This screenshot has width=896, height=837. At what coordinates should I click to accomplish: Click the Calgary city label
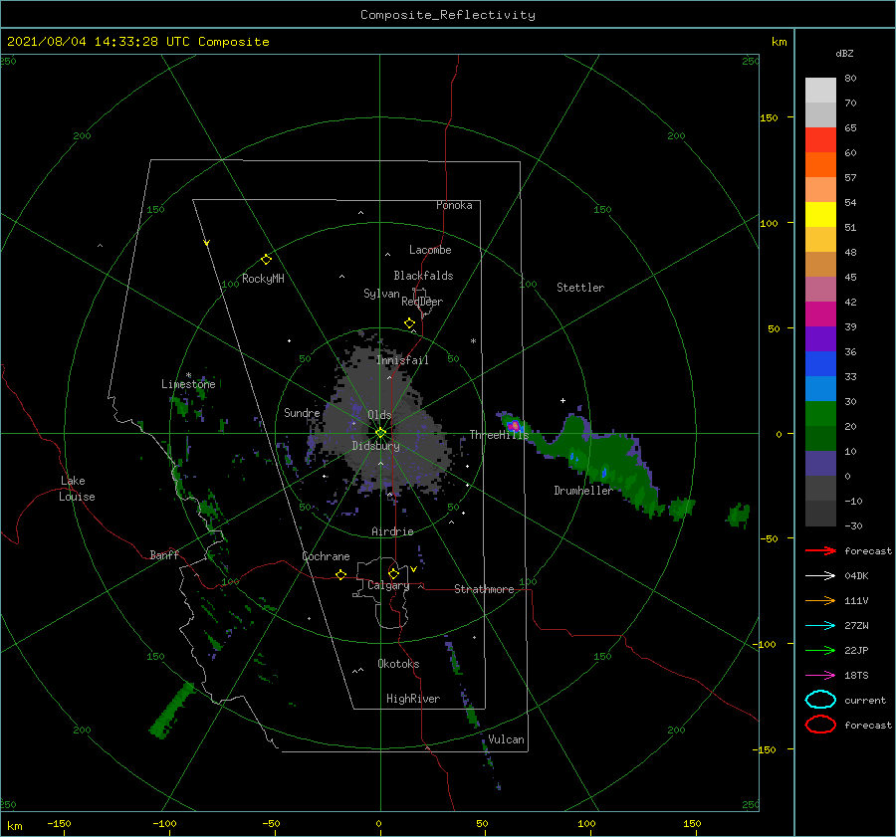(388, 585)
